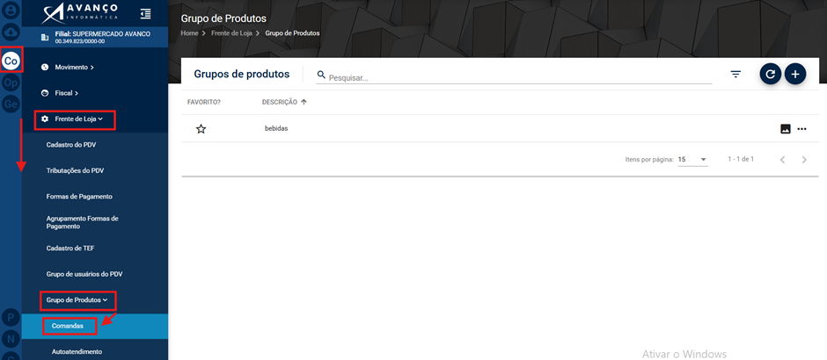Viewport: 827px width, 360px height.
Task: Open the filter options icon
Action: [736, 75]
